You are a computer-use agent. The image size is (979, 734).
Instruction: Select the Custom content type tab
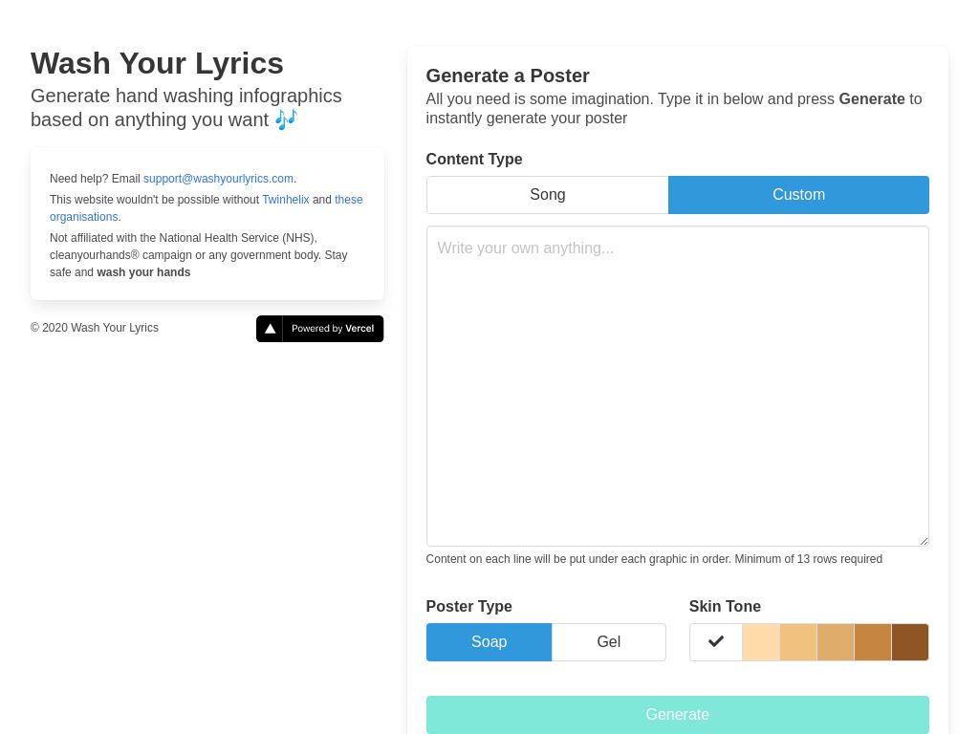798,195
